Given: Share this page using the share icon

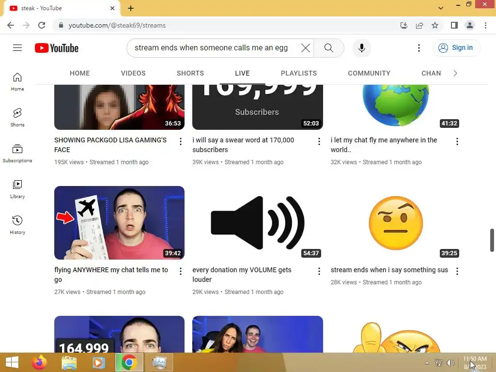Looking at the screenshot, I should (x=419, y=25).
